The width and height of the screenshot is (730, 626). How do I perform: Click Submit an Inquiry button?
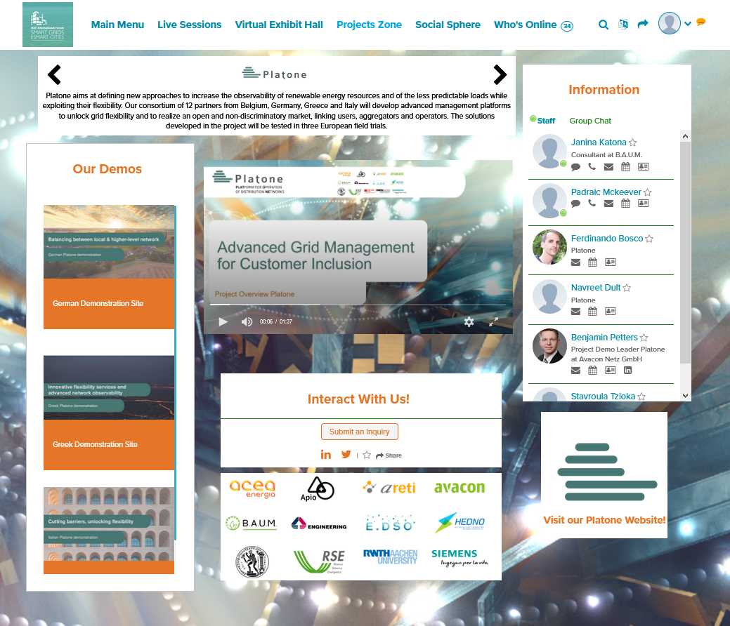360,432
